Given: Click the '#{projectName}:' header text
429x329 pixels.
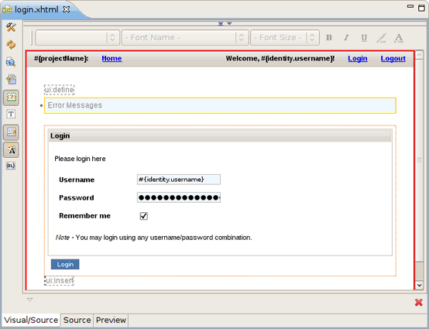Looking at the screenshot, I should point(61,58).
